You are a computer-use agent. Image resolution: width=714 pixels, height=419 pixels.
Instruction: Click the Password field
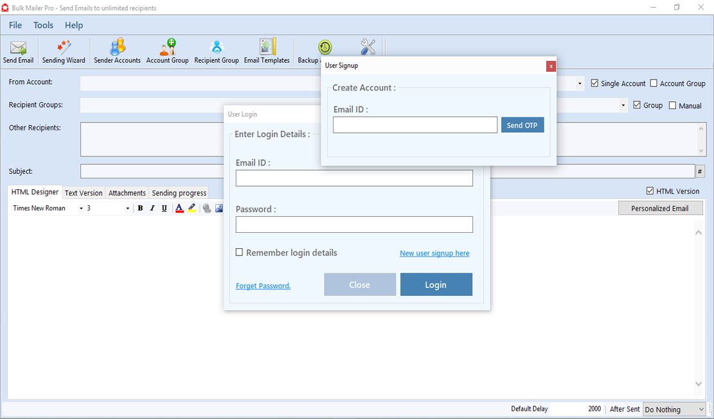coord(354,225)
